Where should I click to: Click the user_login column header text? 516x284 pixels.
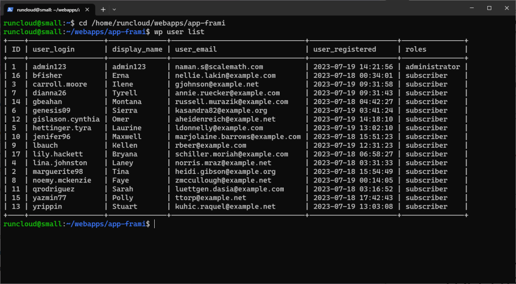click(x=53, y=49)
